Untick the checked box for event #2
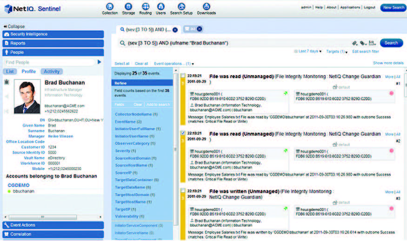The image size is (407, 241). click(183, 133)
